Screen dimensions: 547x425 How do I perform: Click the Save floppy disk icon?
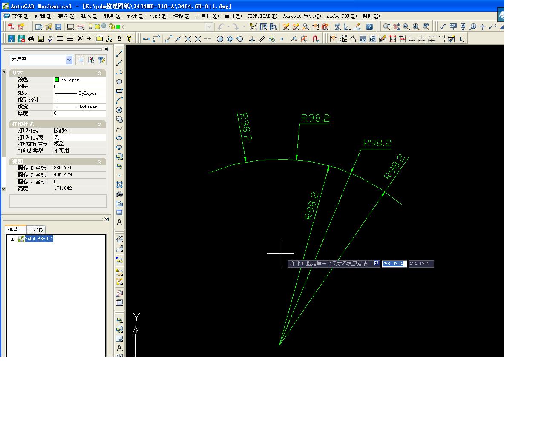[58, 27]
